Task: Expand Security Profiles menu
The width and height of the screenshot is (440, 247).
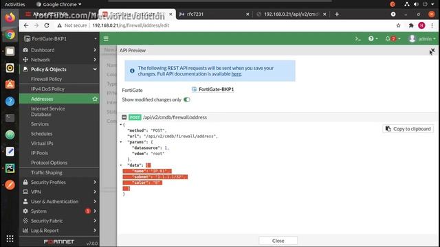Action: click(59, 182)
